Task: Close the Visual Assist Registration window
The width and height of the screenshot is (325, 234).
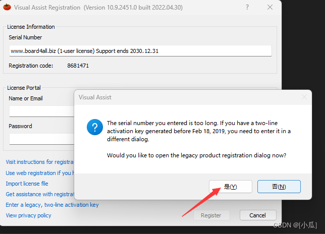Action: click(x=270, y=7)
